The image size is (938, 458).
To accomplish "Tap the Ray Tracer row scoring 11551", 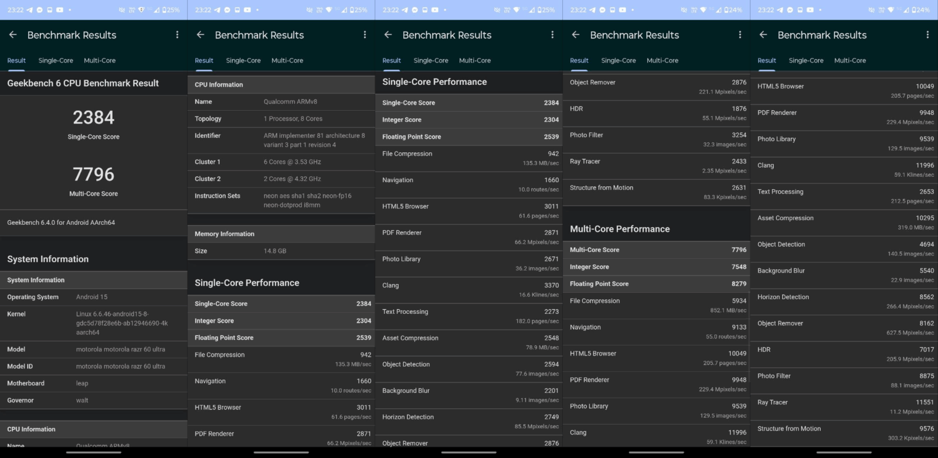I will (x=844, y=406).
